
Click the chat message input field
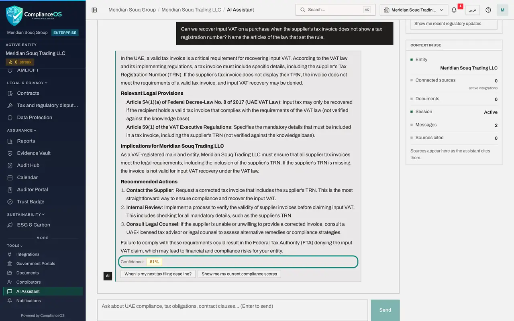[233, 310]
